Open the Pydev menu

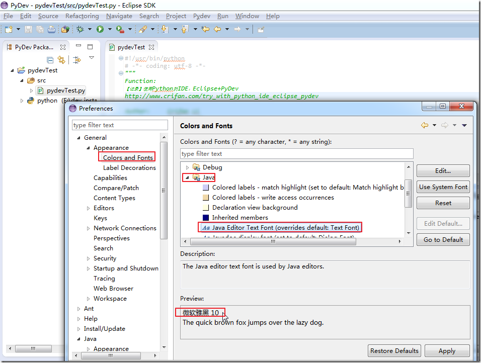pos(202,16)
